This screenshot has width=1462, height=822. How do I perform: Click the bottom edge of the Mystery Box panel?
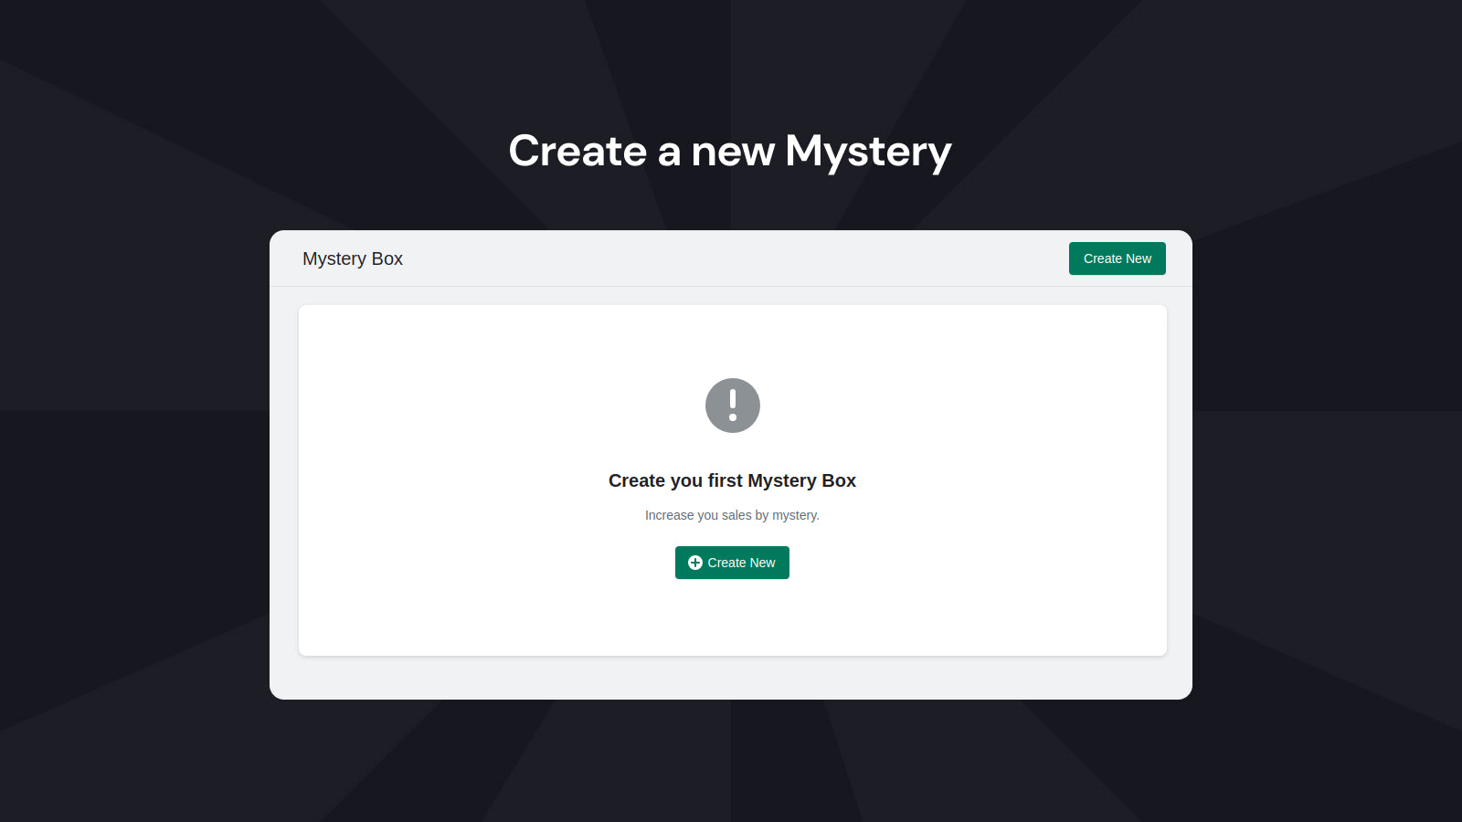tap(731, 696)
